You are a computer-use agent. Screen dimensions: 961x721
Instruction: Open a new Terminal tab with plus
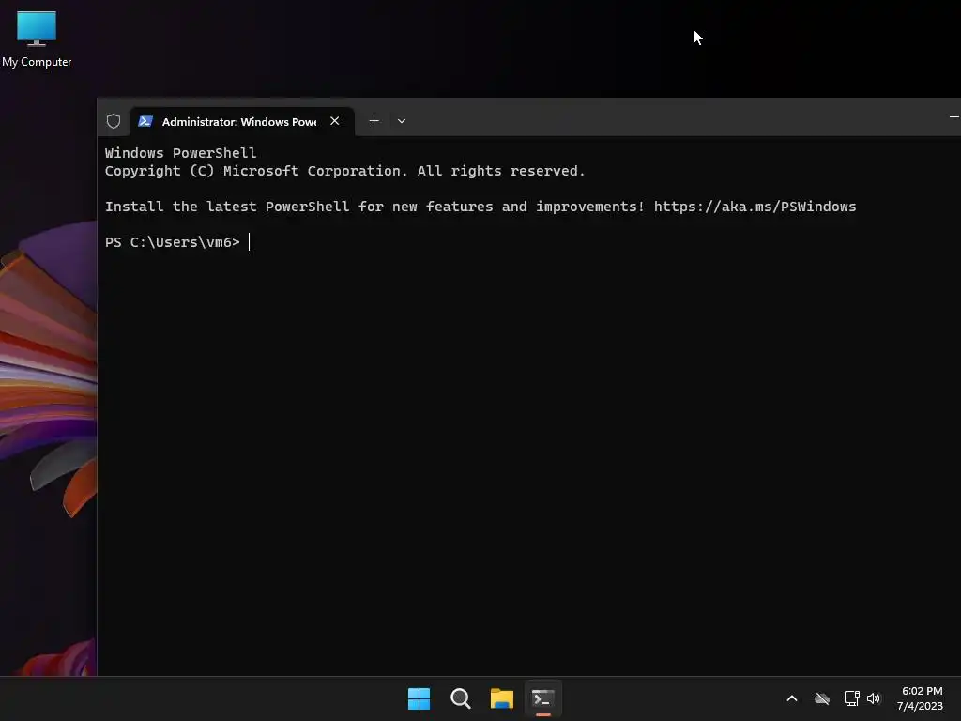tap(374, 121)
